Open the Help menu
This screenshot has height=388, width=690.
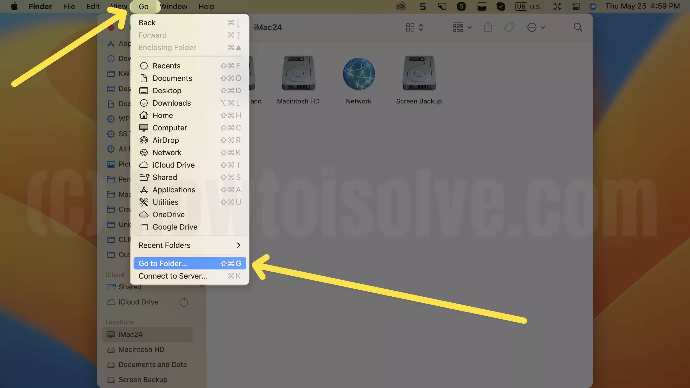tap(206, 6)
